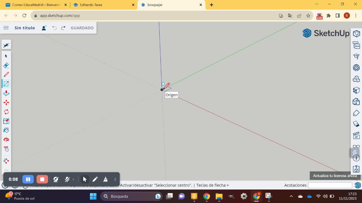Toggle the recorder microphone mute
The height and width of the screenshot is (203, 362).
67,179
